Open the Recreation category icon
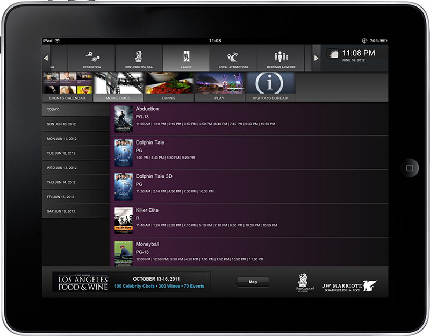Viewport: 430px width, 336px height. click(x=91, y=56)
